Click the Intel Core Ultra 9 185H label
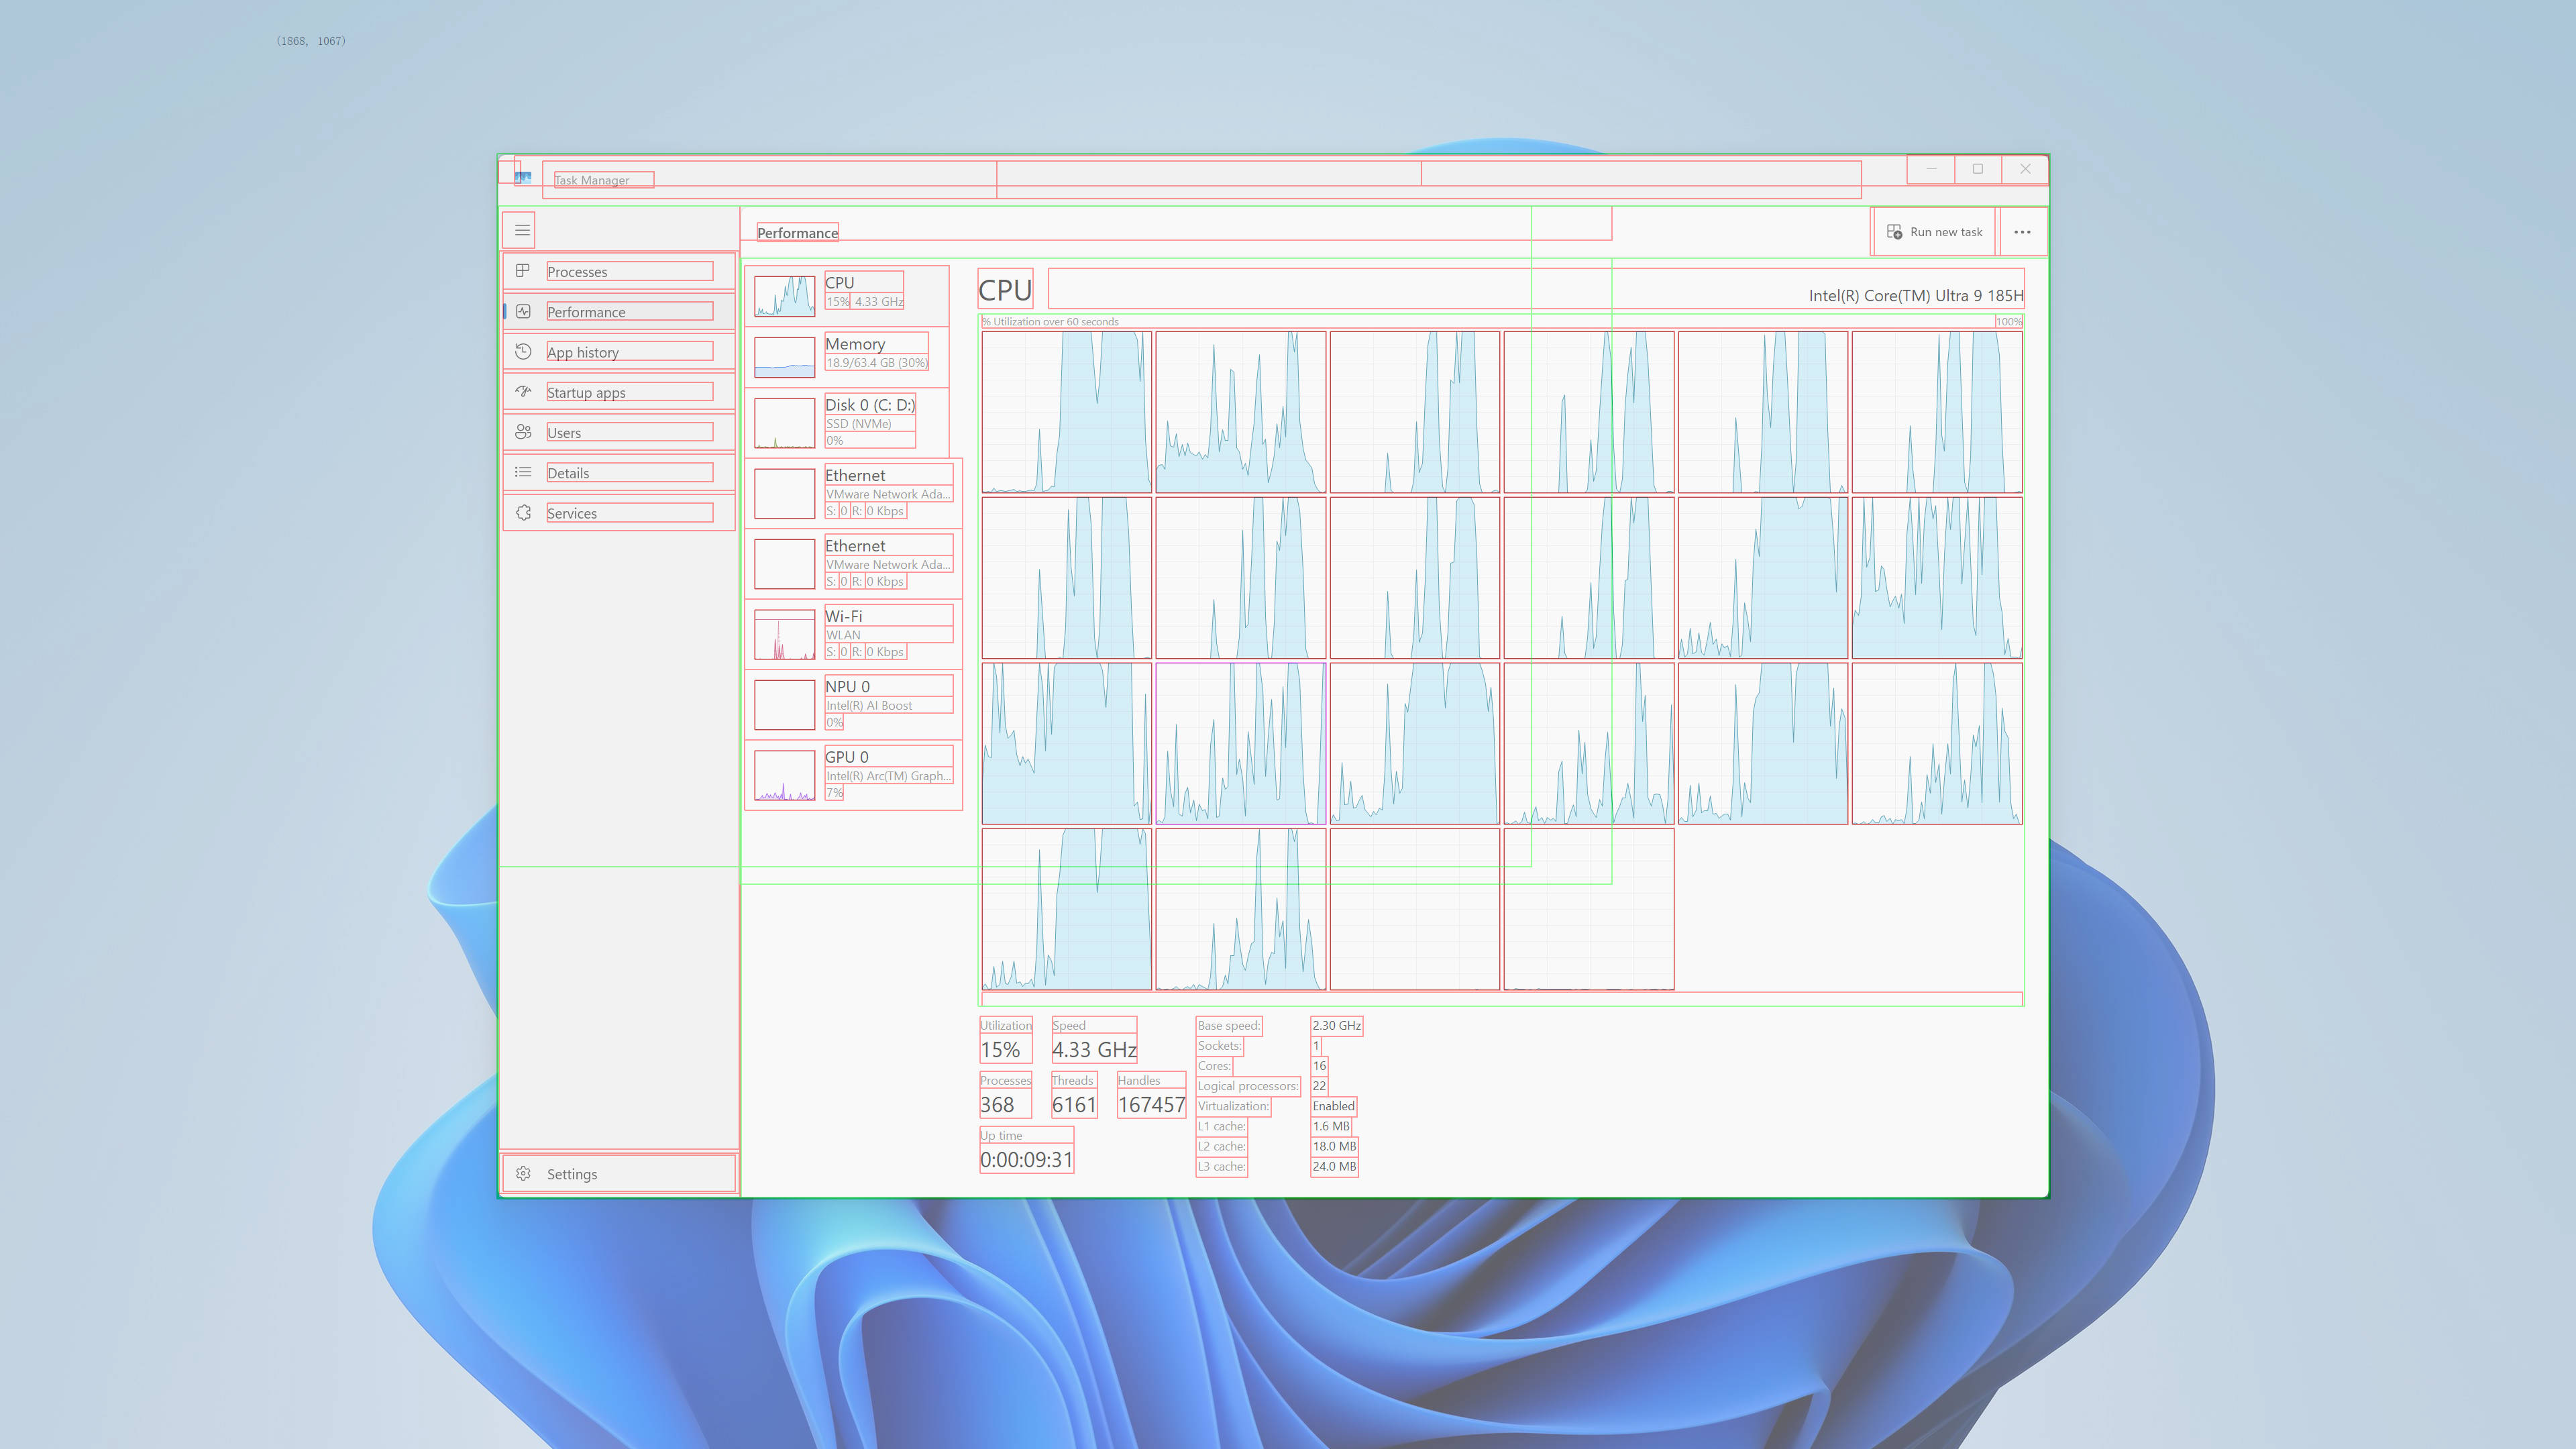The image size is (2576, 1449). click(x=1915, y=295)
